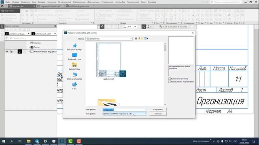This screenshot has height=145, width=259.
Task: Click the Сохранить button
Action: click(158, 110)
